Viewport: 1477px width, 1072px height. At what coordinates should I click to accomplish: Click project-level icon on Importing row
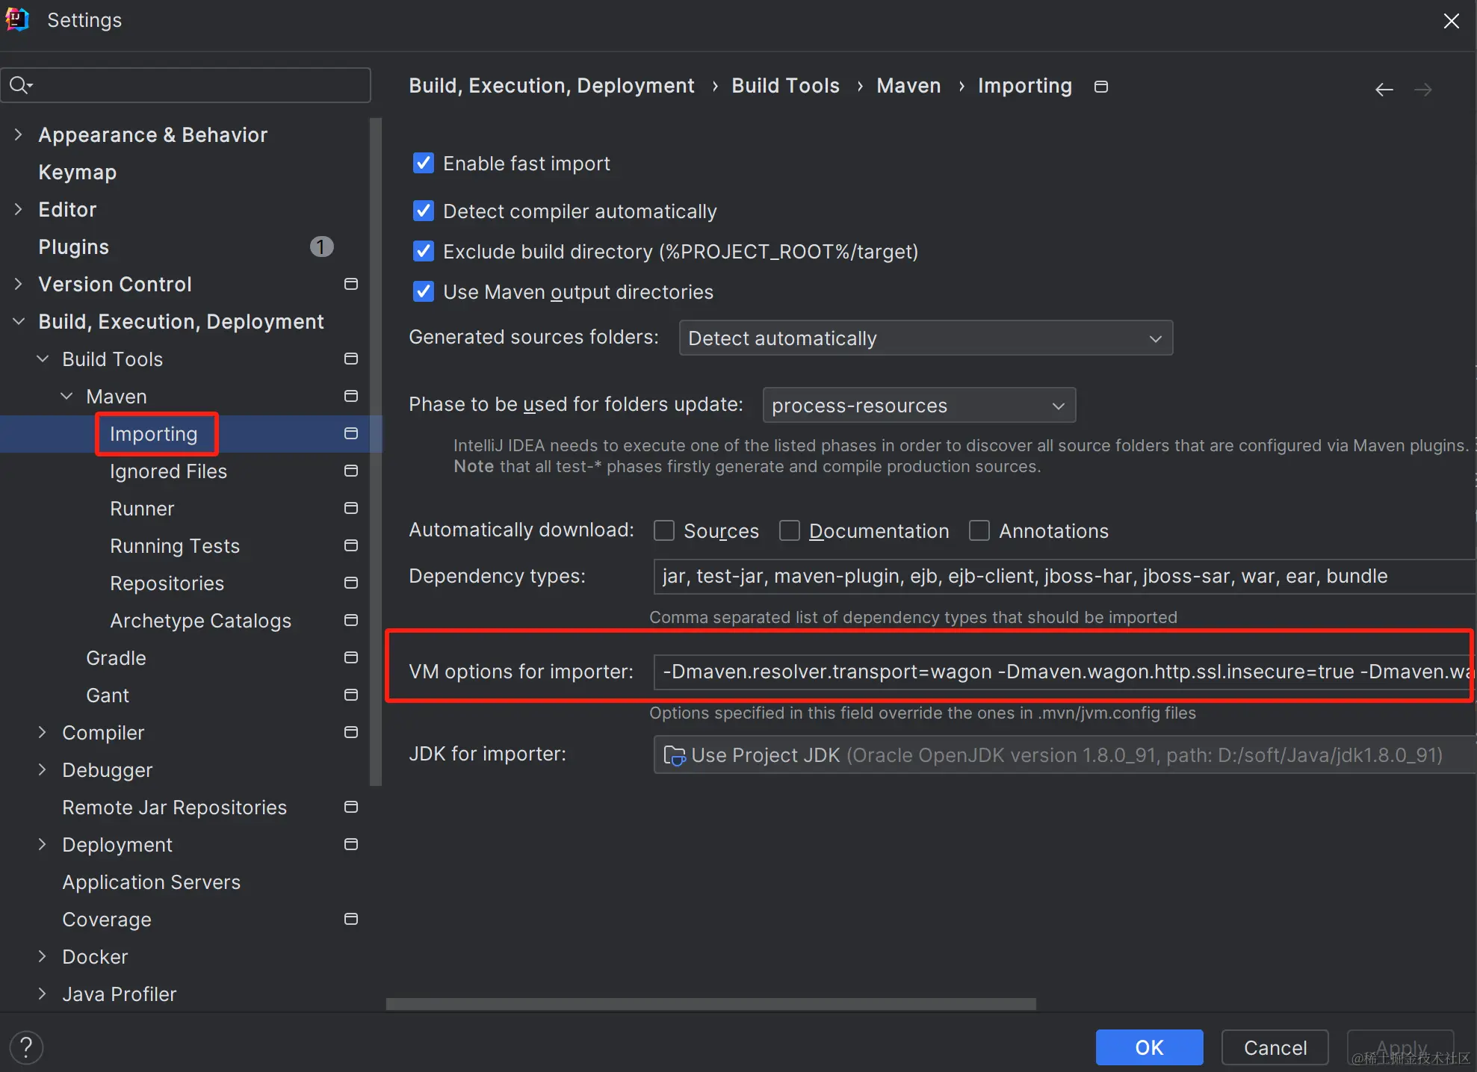pos(350,433)
